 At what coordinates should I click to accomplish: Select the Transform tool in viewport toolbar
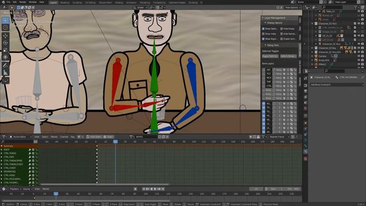5,57
